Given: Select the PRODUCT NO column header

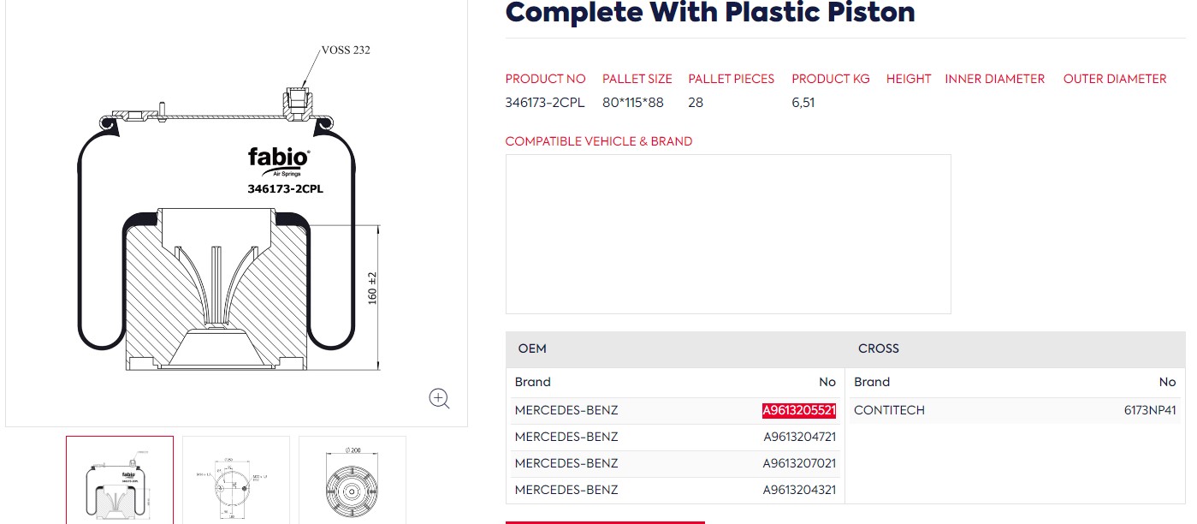Looking at the screenshot, I should click(x=545, y=79).
